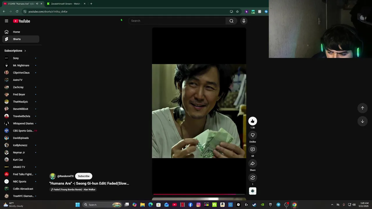Open Microsoft Edge from taskbar

tap(151, 205)
